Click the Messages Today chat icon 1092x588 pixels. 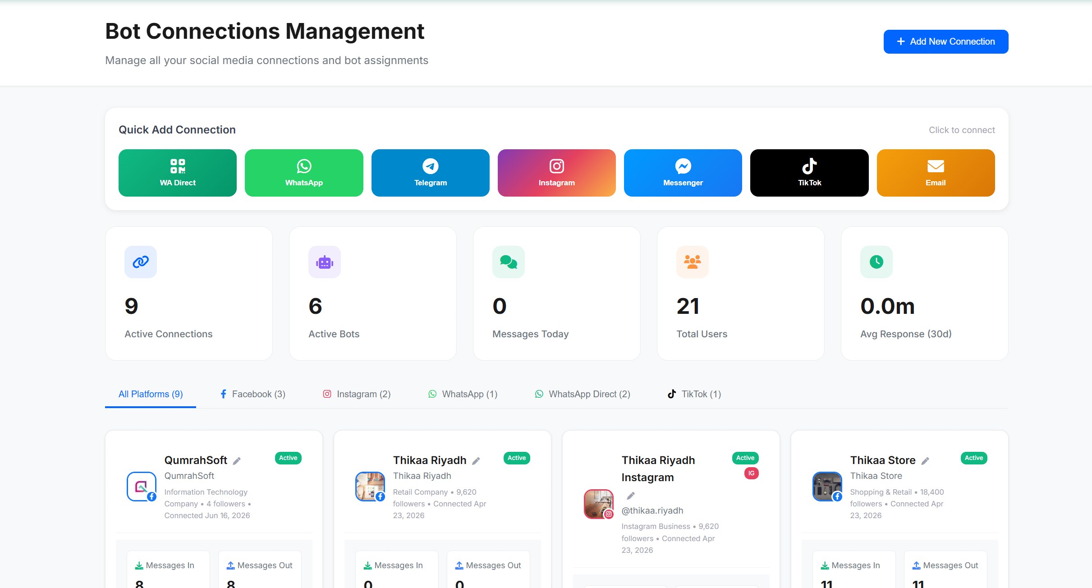point(509,262)
